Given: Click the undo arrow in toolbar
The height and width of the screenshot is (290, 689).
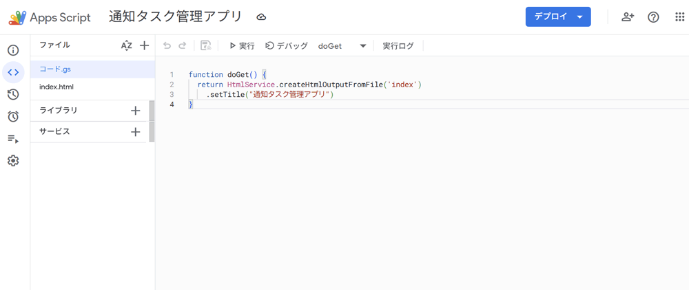Looking at the screenshot, I should (x=167, y=45).
